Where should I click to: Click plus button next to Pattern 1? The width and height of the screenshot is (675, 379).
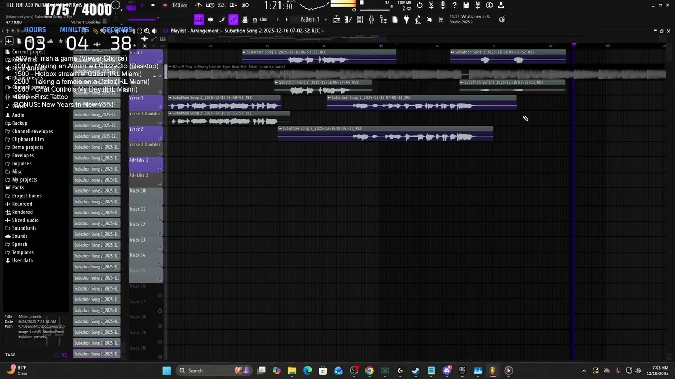tap(326, 19)
